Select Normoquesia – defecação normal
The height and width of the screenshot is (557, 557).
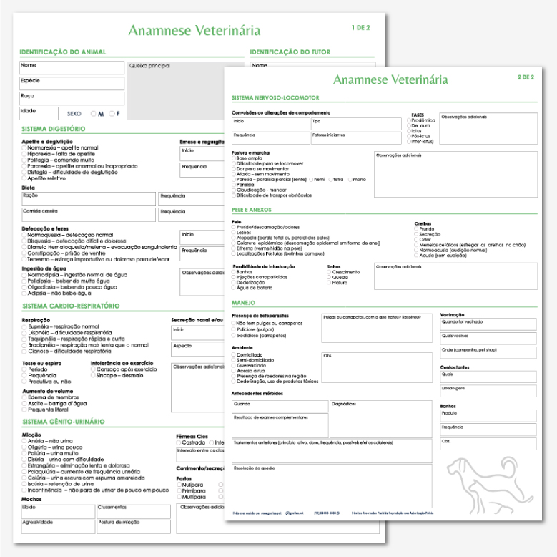[24, 235]
